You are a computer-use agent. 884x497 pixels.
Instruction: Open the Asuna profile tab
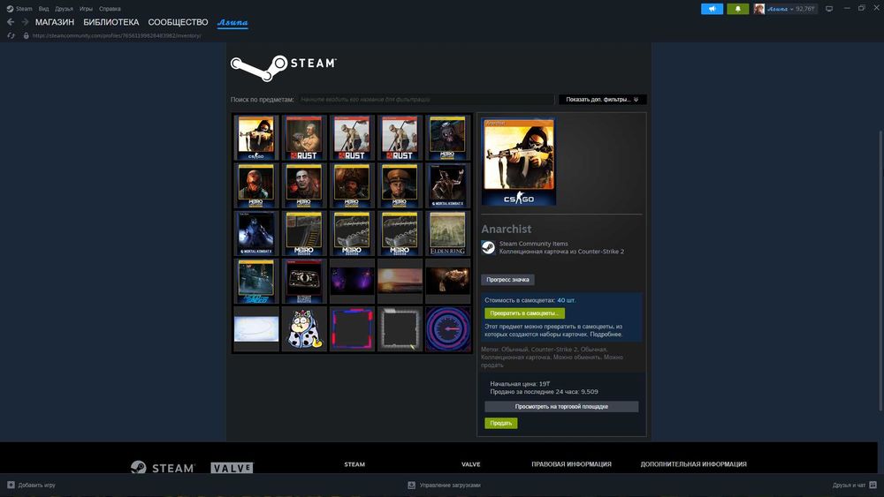[232, 23]
